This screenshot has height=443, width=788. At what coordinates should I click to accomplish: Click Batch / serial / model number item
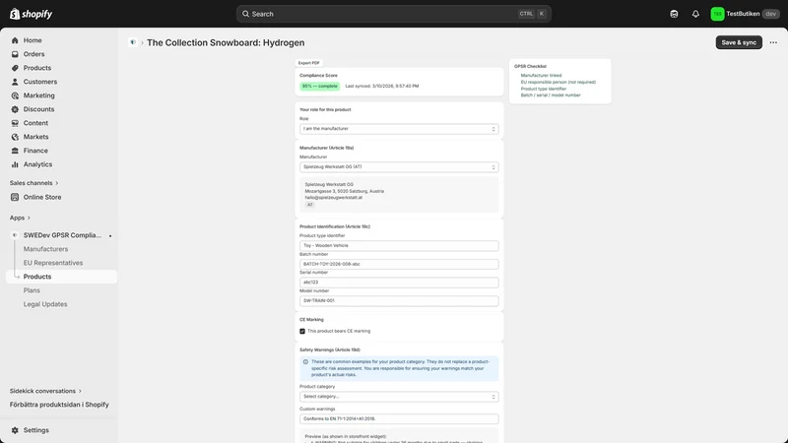pyautogui.click(x=551, y=95)
